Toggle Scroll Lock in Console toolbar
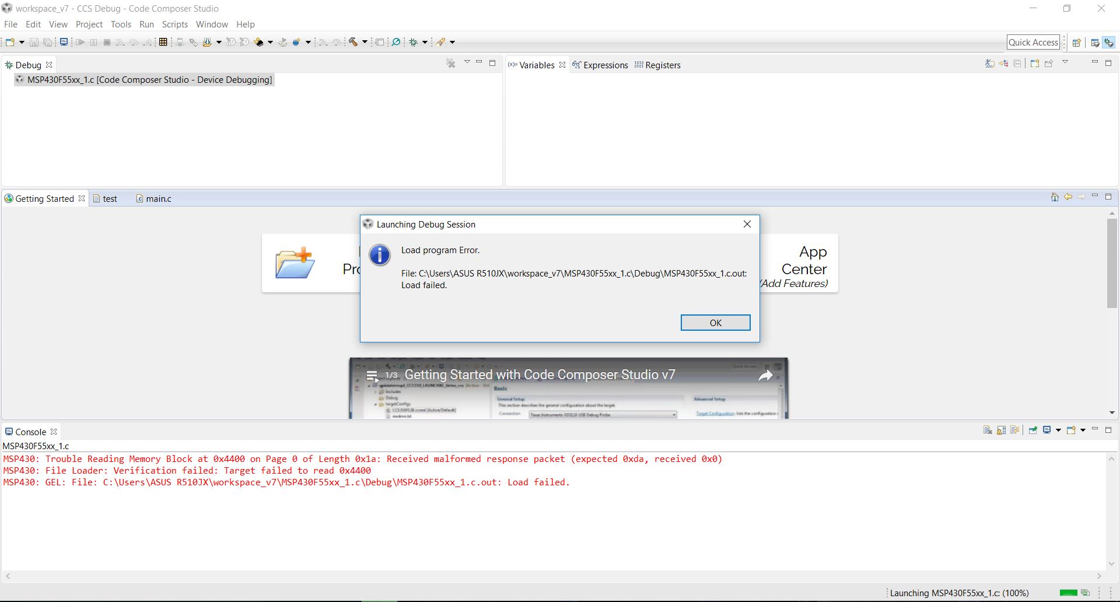 [1001, 430]
